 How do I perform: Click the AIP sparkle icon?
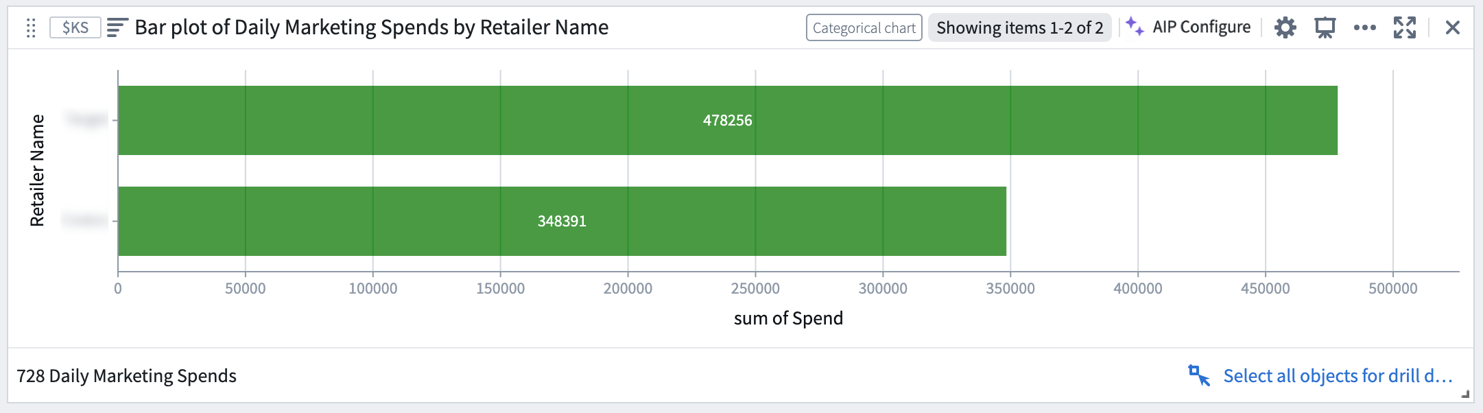(1135, 27)
